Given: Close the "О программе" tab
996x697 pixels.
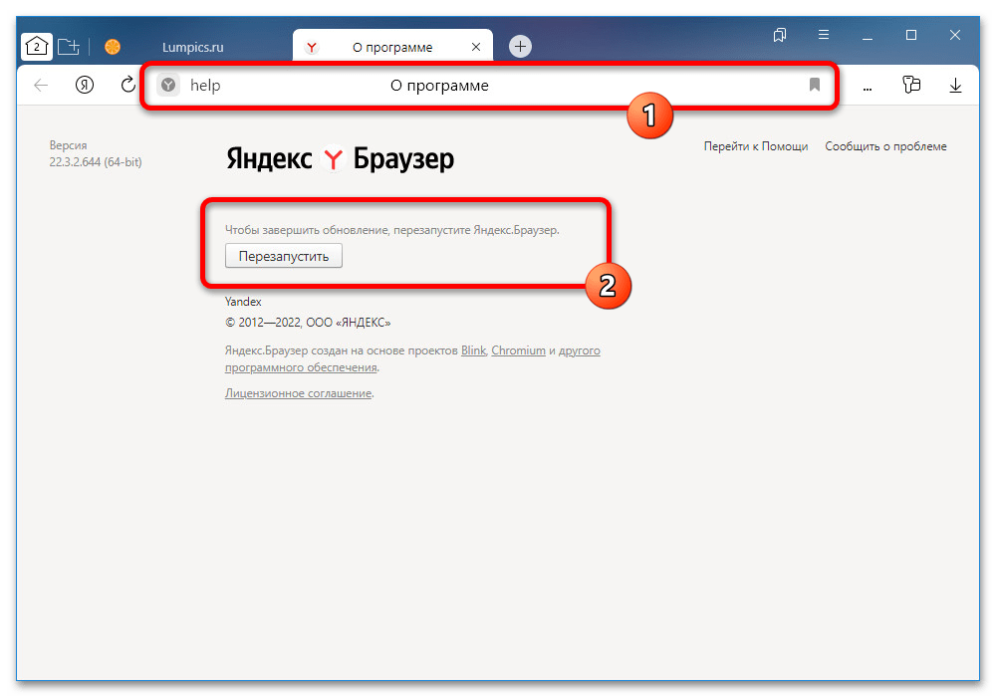Looking at the screenshot, I should pyautogui.click(x=476, y=47).
